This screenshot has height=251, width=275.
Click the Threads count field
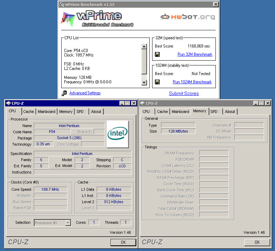point(125,222)
